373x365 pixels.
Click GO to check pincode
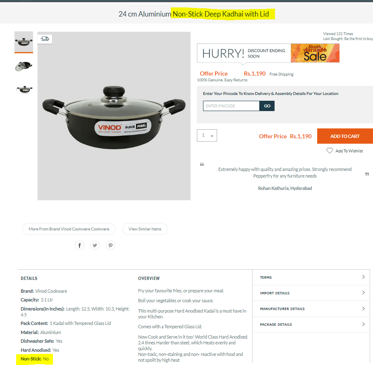tap(267, 106)
